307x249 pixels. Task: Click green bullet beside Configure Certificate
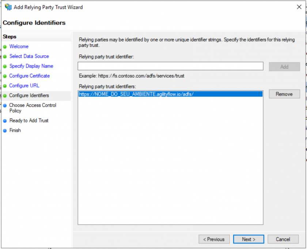click(5, 76)
